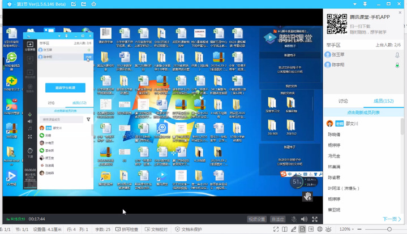Switch to the writing mode pen icon
407x234 pixels.
[294, 229]
